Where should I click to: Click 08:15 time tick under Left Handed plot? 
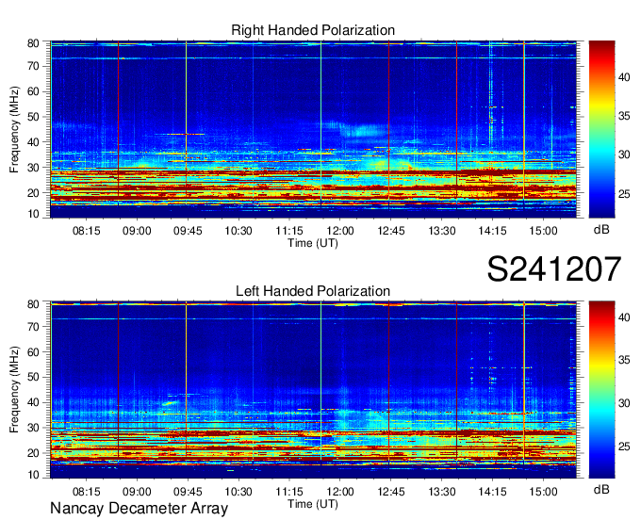(x=87, y=491)
